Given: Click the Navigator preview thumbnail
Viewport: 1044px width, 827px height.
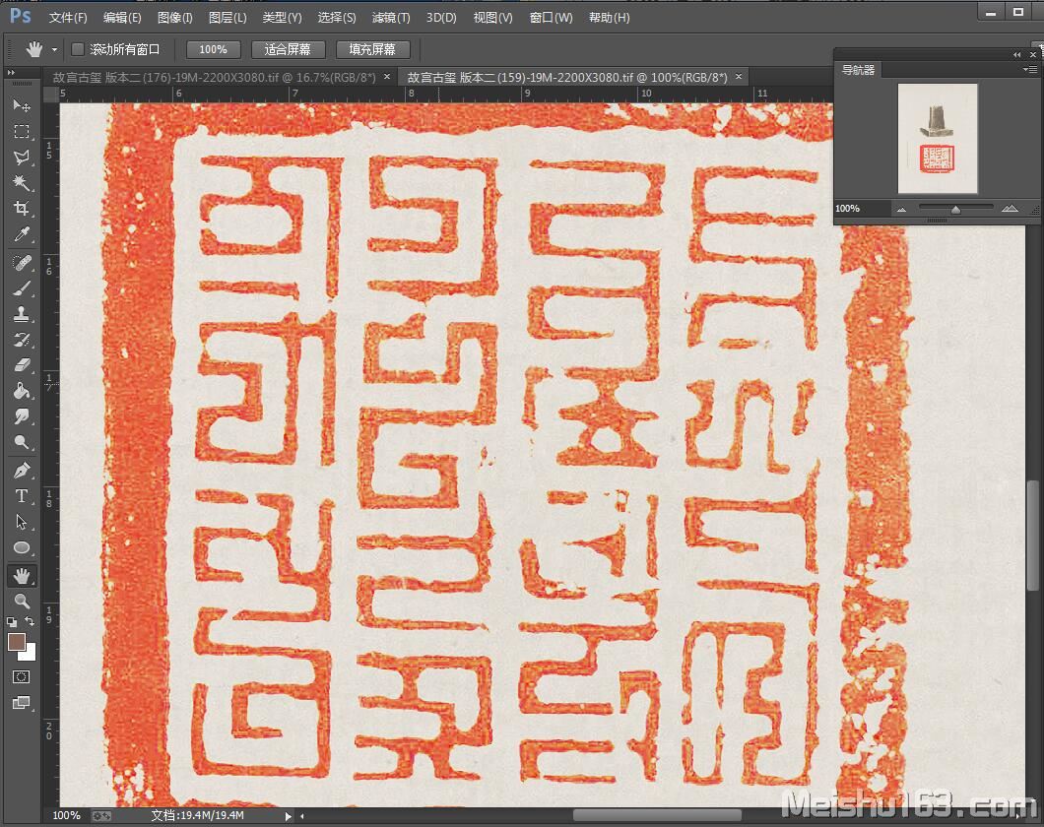Looking at the screenshot, I should point(938,139).
